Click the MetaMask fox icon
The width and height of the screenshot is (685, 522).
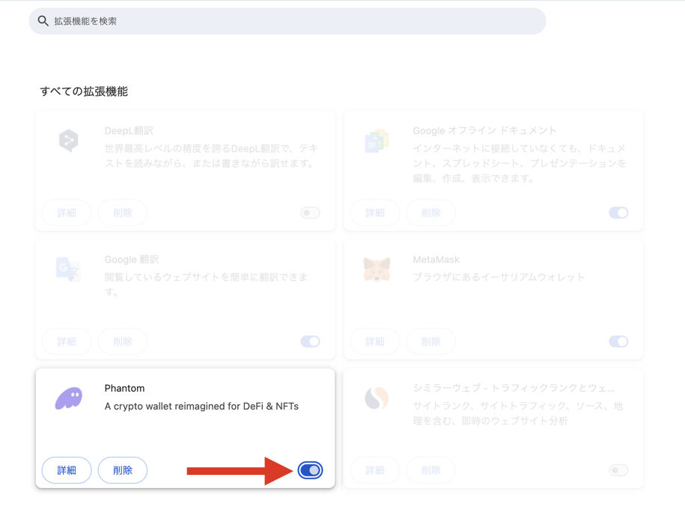coord(377,269)
